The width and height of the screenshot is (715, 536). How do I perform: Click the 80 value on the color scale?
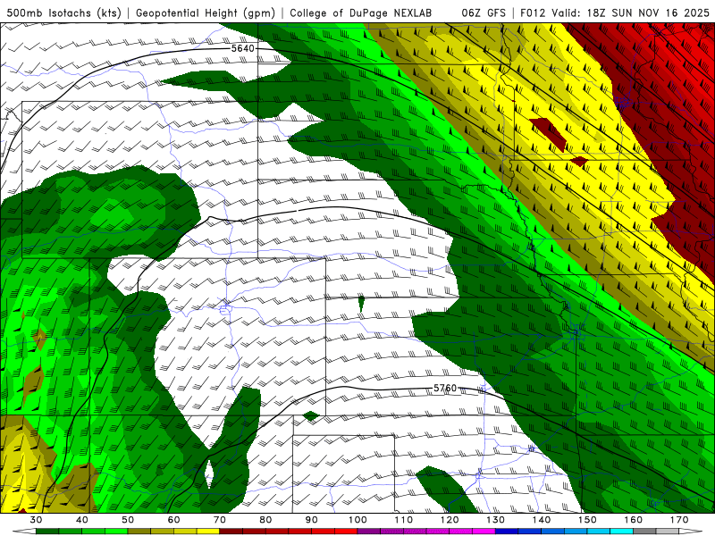265,520
